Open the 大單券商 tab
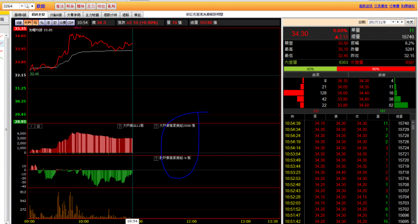418x224 pixels. tap(74, 15)
